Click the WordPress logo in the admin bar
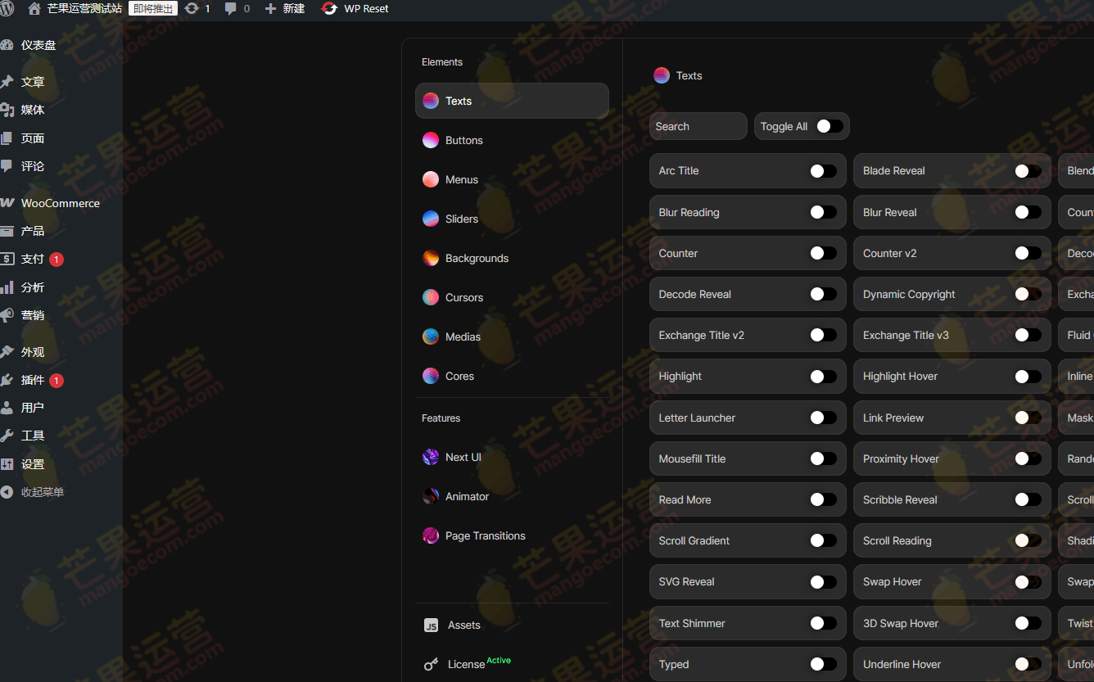Screen dimensions: 1094x682 (x=7, y=8)
